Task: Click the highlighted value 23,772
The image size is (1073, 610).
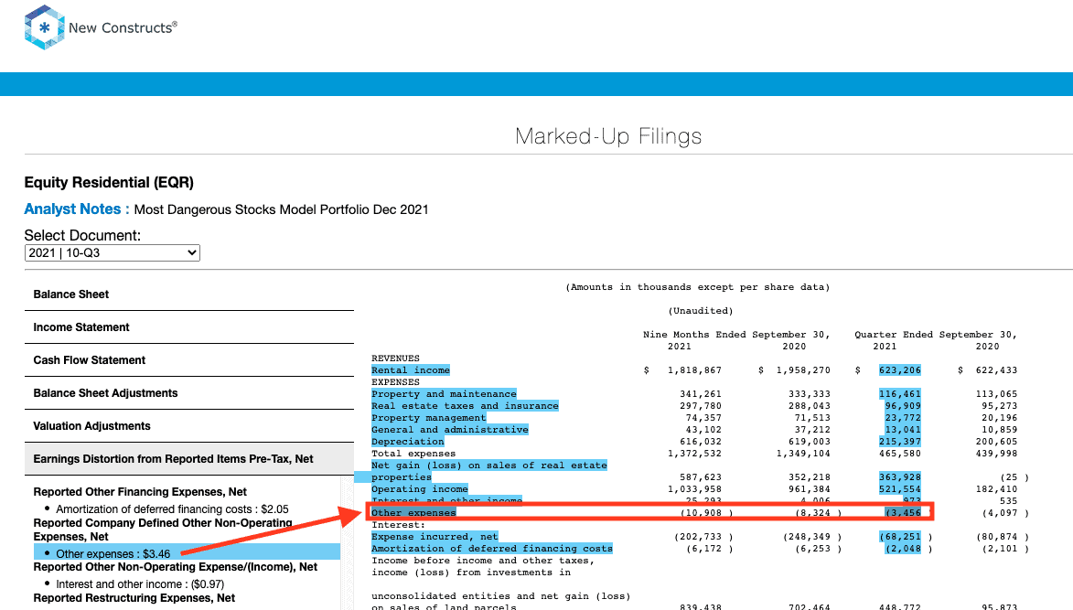Action: (x=903, y=419)
